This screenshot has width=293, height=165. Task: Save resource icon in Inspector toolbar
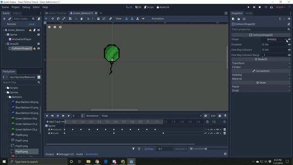(244, 19)
